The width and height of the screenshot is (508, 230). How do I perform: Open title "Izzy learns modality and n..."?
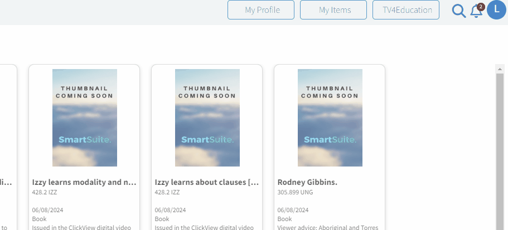pos(84,182)
